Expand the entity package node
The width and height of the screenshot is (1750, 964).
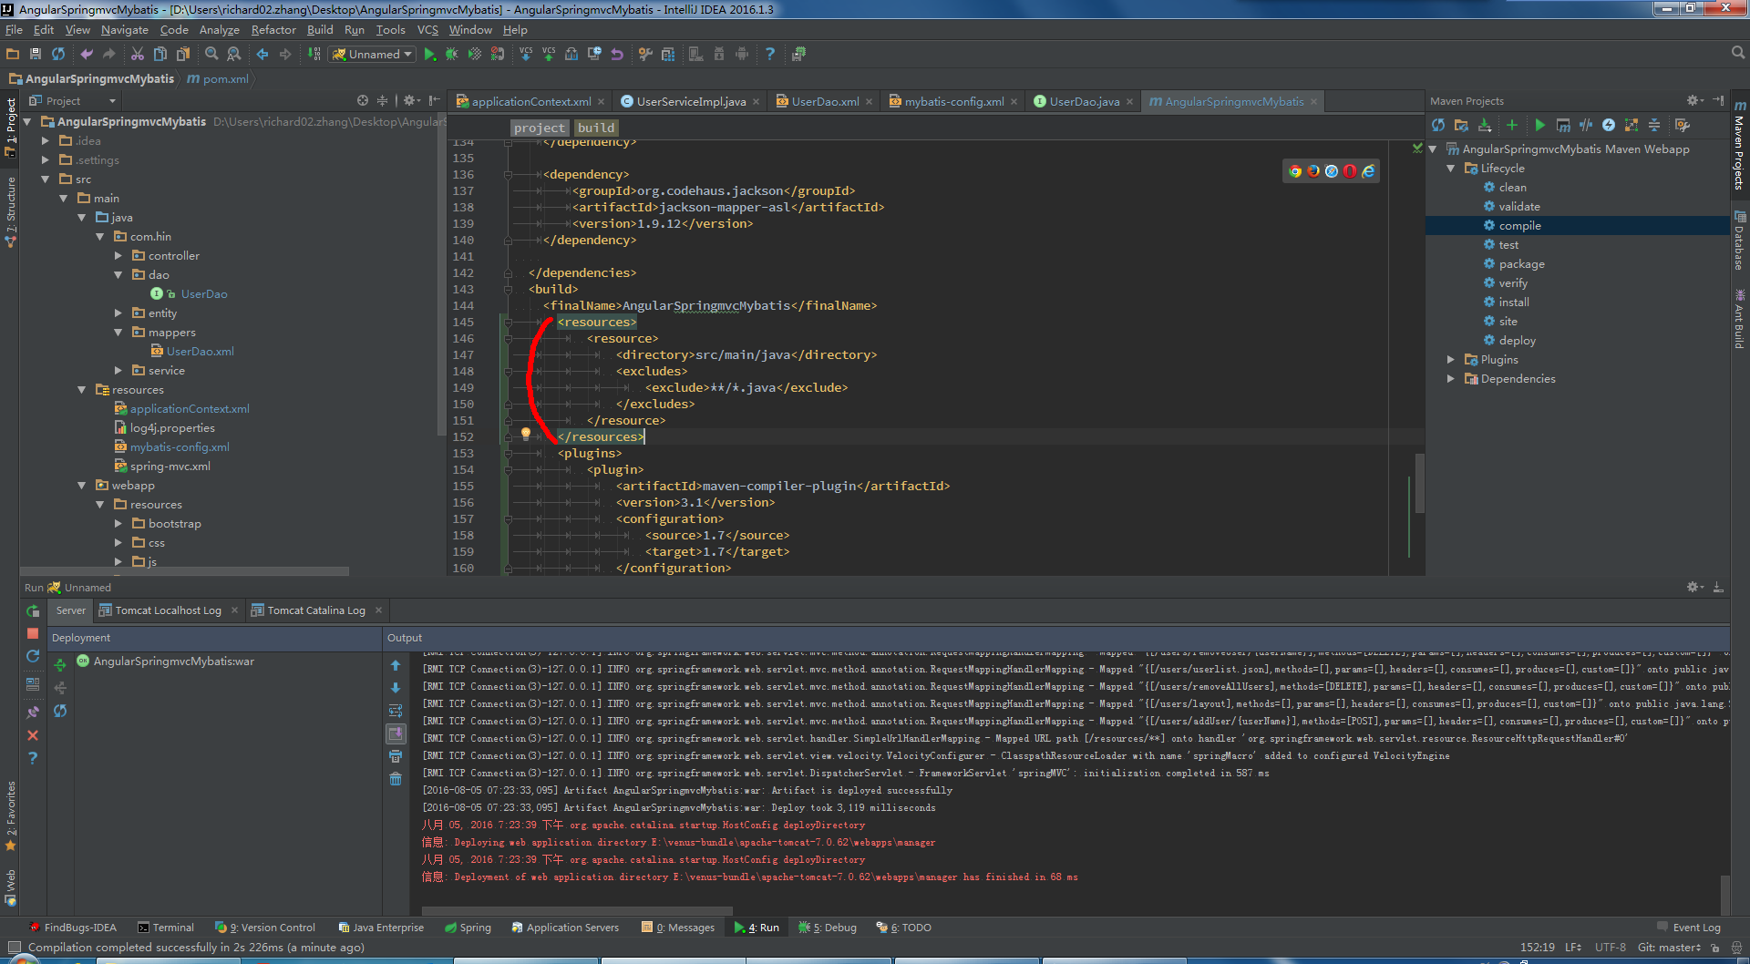(x=118, y=313)
